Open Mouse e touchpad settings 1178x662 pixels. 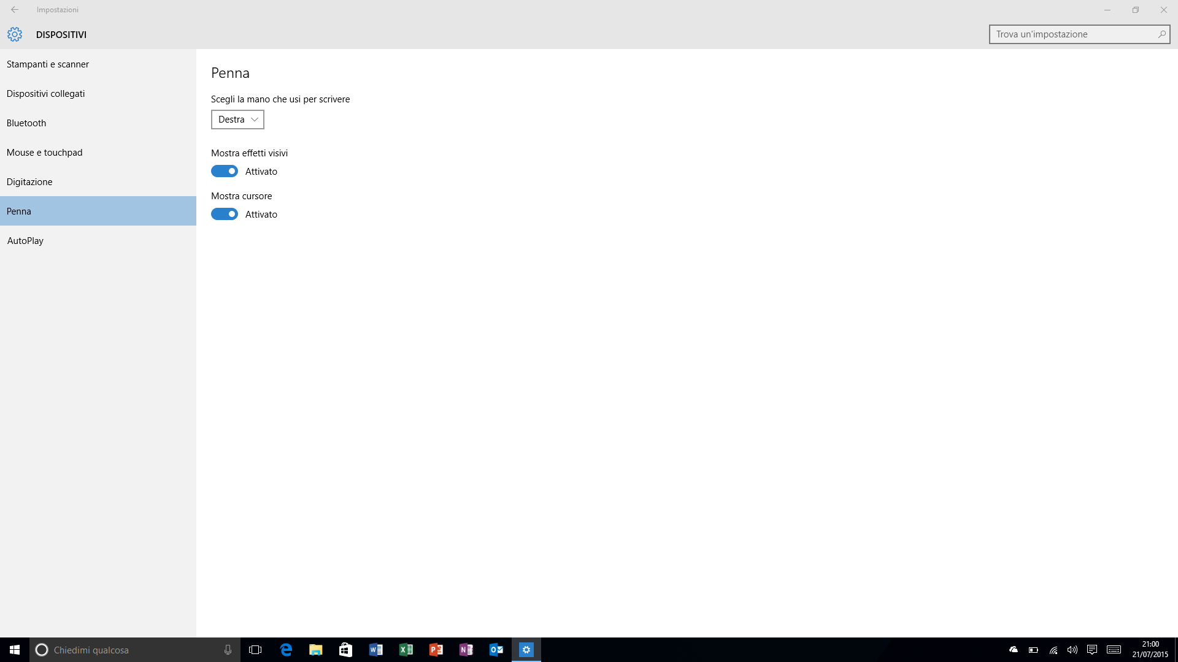98,152
